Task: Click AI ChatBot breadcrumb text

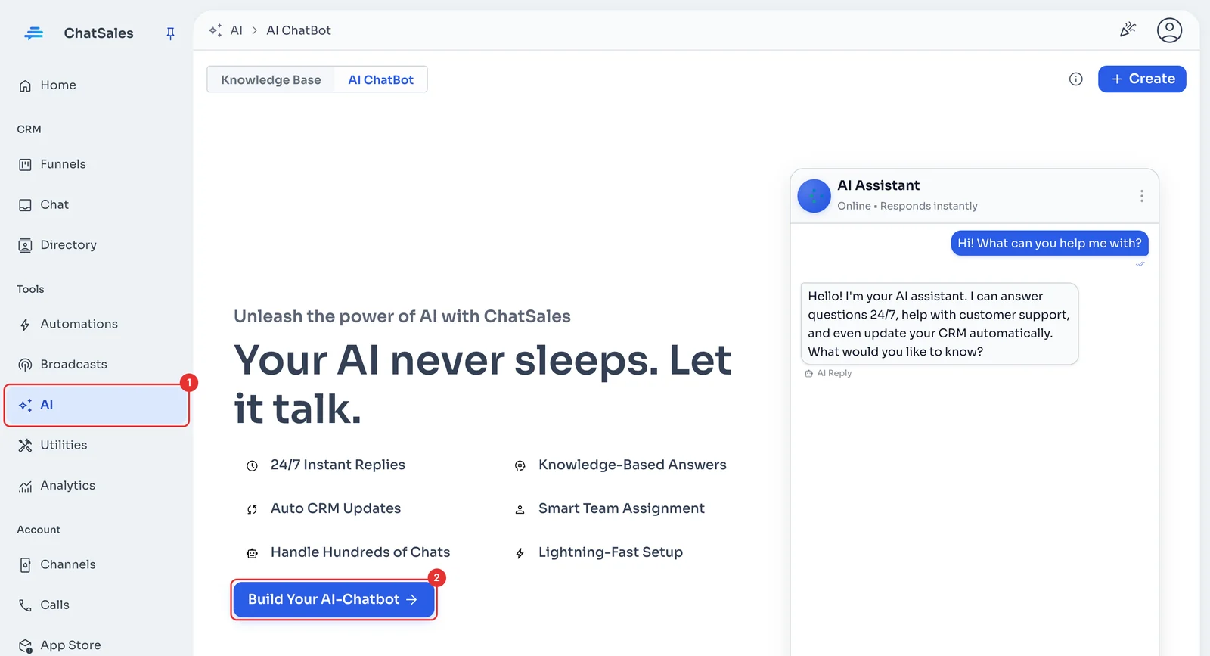Action: pyautogui.click(x=299, y=30)
